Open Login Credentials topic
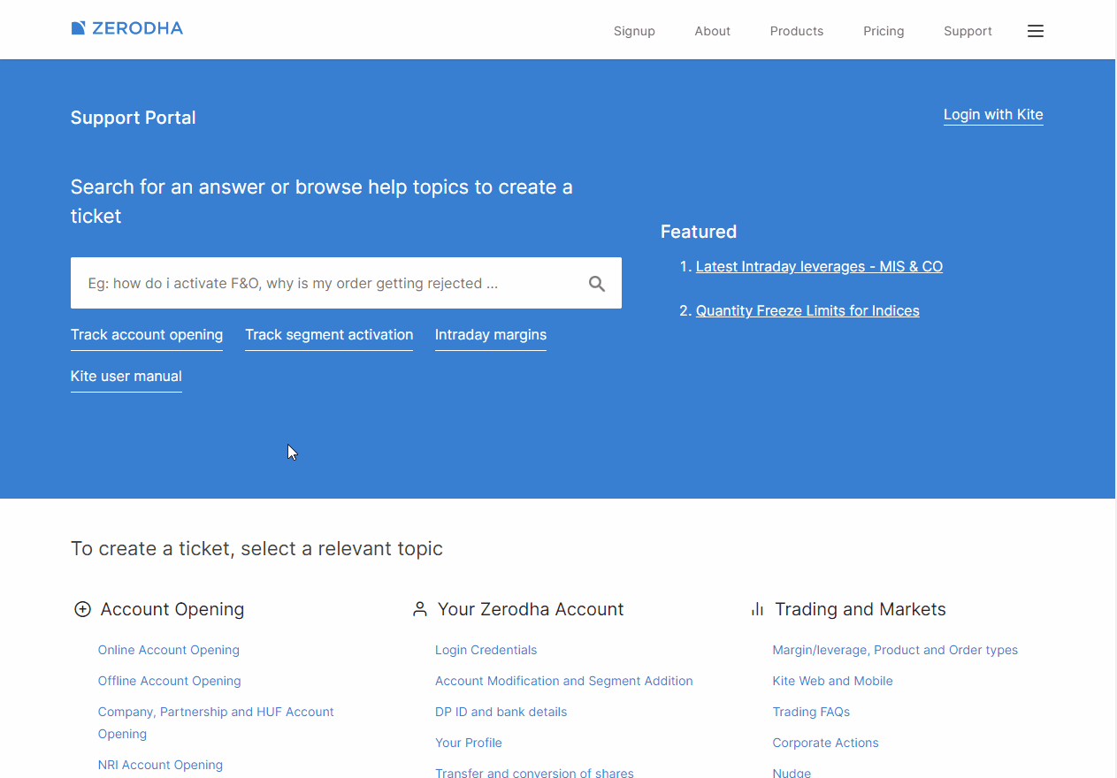This screenshot has width=1117, height=778. click(x=486, y=650)
